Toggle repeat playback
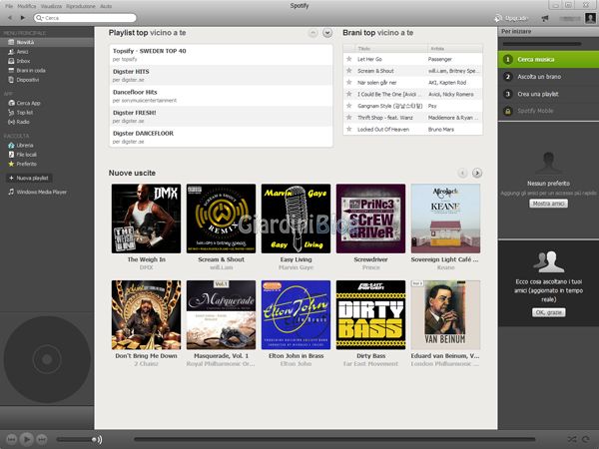This screenshot has height=449, width=599. pyautogui.click(x=586, y=439)
